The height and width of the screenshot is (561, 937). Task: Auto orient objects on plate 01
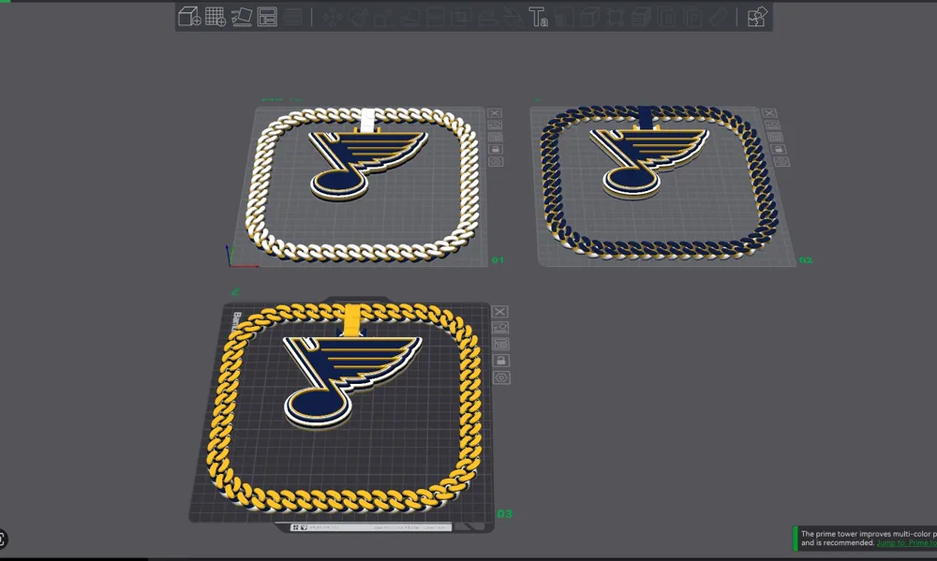tap(495, 125)
